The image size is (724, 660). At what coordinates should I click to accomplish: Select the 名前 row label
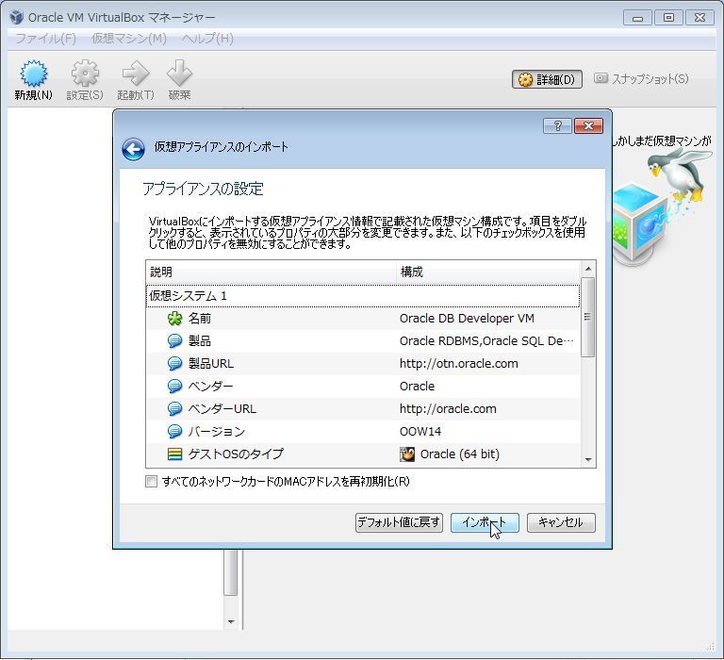coord(200,319)
